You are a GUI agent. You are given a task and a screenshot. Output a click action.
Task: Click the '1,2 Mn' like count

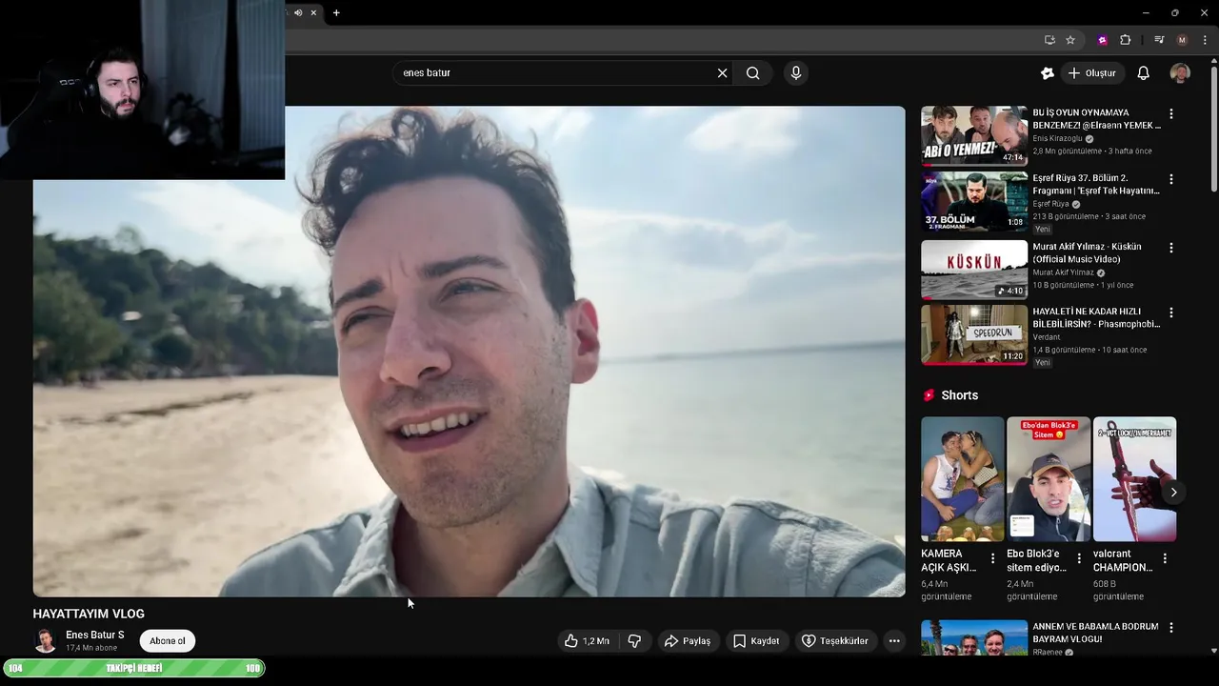click(x=596, y=641)
